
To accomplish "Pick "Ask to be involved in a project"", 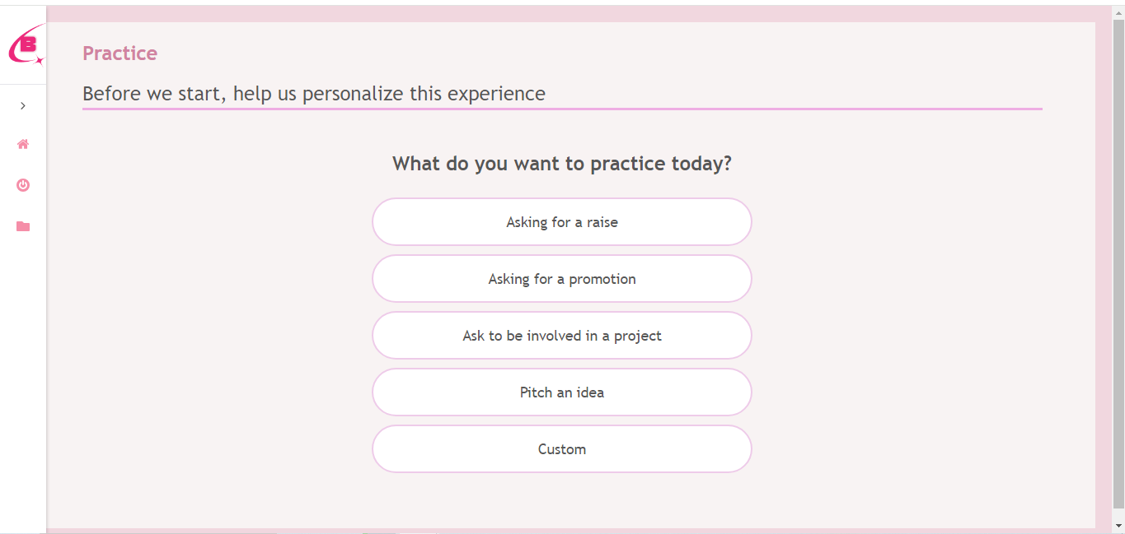I will coord(561,336).
